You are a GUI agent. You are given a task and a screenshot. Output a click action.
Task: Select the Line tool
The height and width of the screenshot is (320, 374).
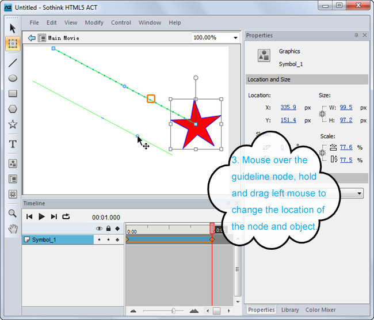(13, 63)
